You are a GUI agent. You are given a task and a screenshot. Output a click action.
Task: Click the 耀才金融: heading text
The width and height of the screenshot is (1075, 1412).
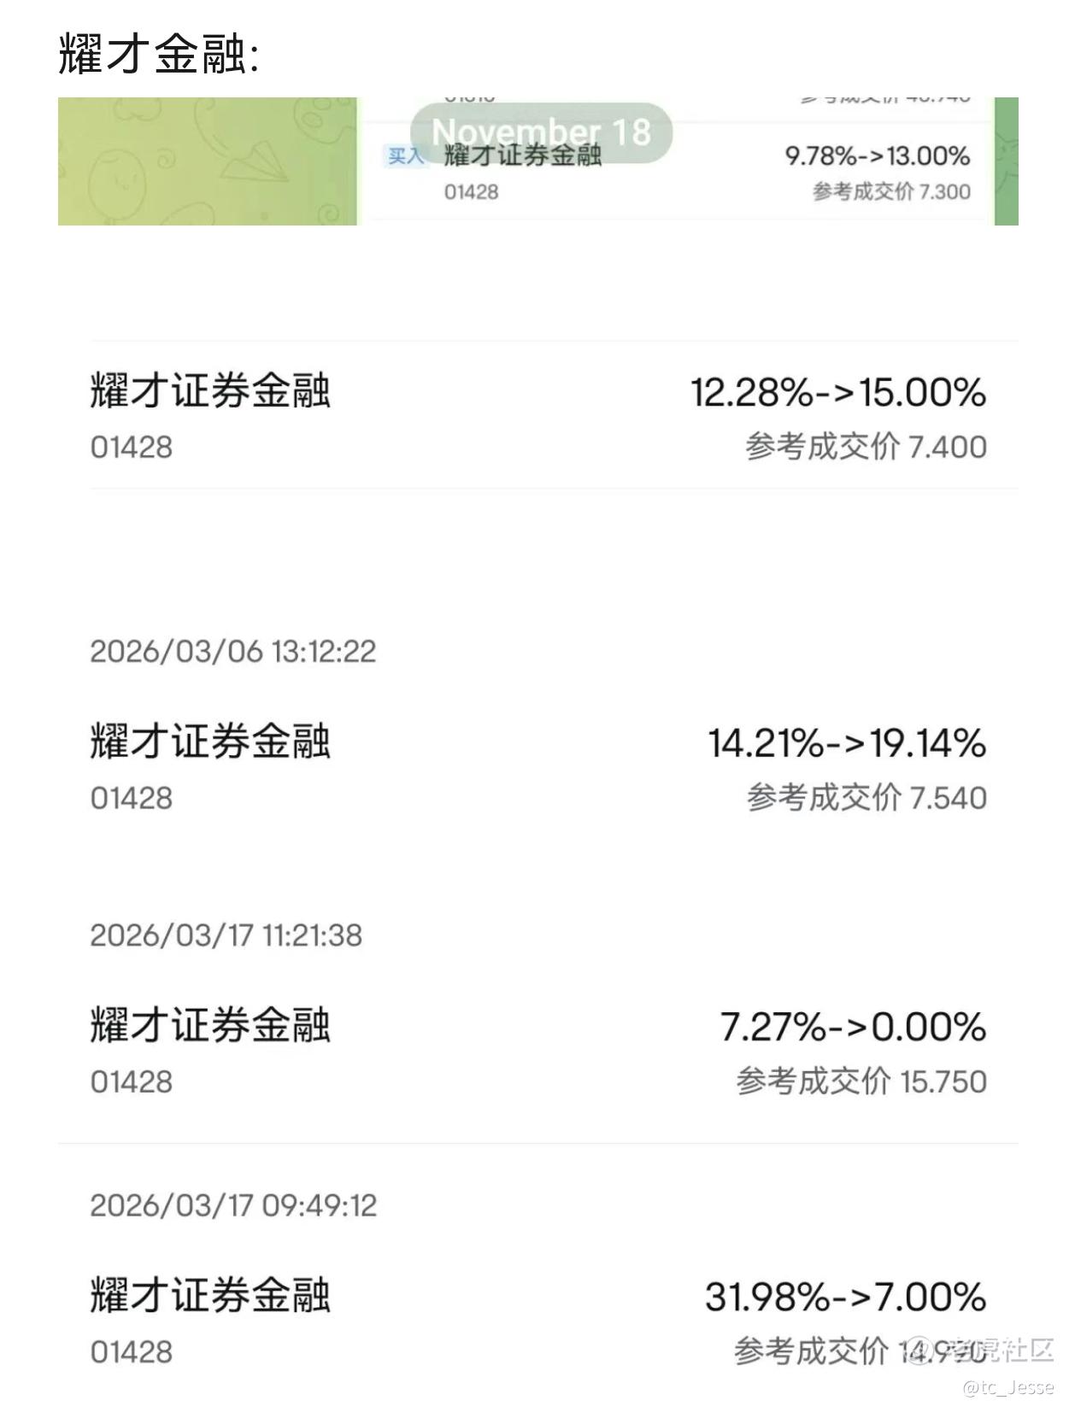(x=159, y=54)
